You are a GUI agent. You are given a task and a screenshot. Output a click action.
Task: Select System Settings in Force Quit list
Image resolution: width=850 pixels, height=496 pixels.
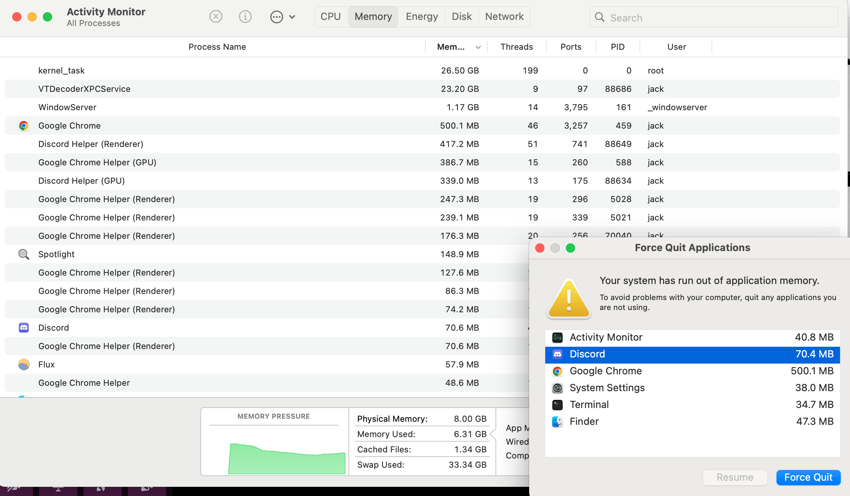(x=693, y=388)
